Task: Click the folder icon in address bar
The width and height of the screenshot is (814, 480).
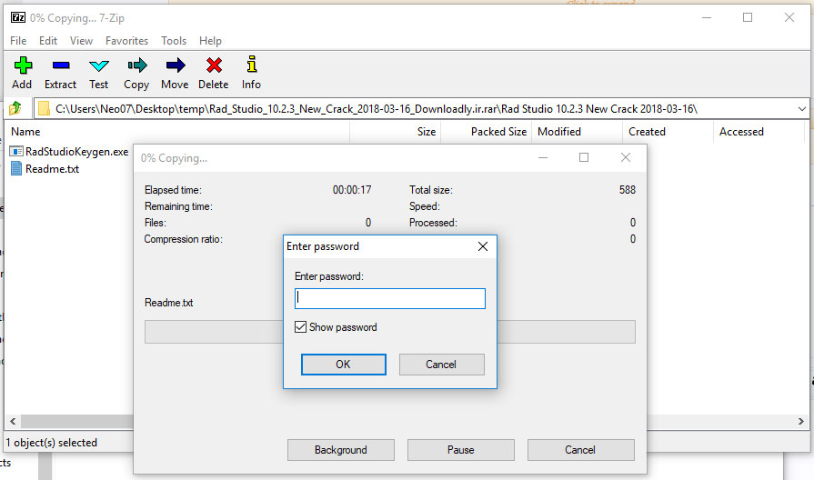Action: pos(45,108)
